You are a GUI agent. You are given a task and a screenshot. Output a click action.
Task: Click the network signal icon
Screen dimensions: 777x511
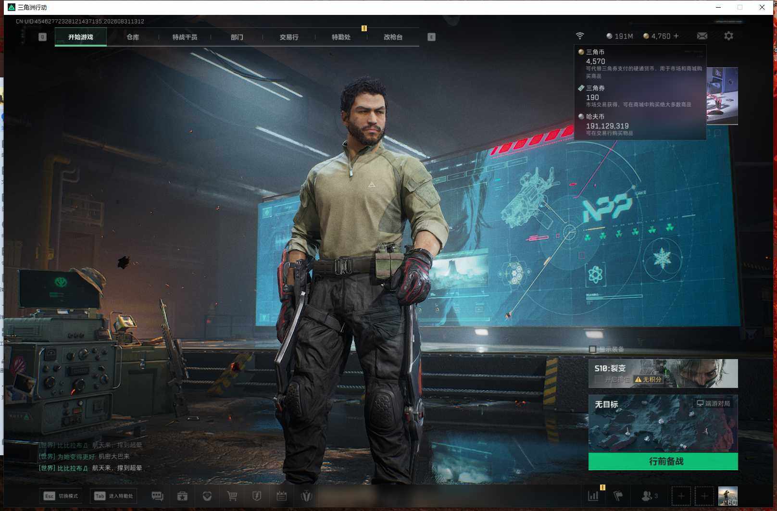[580, 36]
